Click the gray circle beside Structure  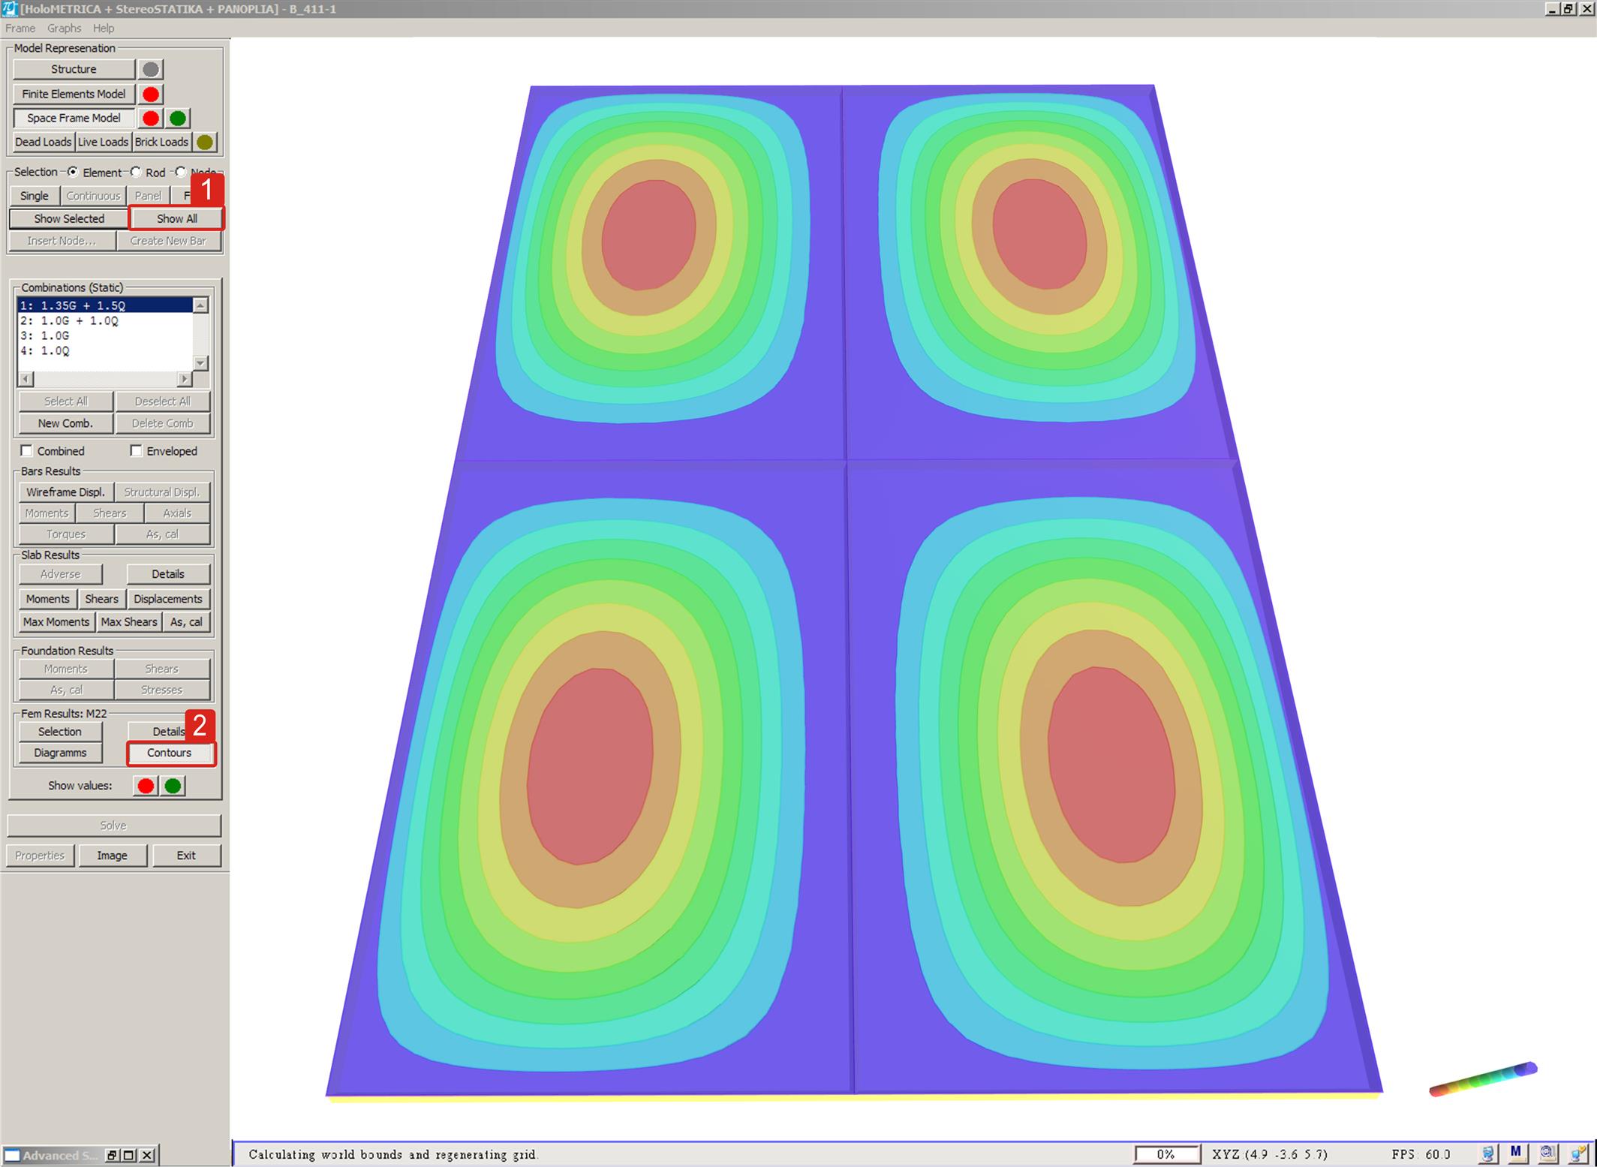[x=151, y=70]
